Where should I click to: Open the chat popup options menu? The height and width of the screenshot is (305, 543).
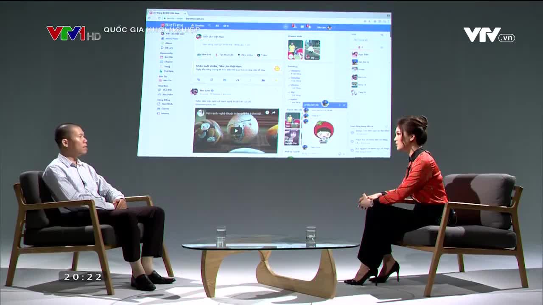tap(339, 105)
